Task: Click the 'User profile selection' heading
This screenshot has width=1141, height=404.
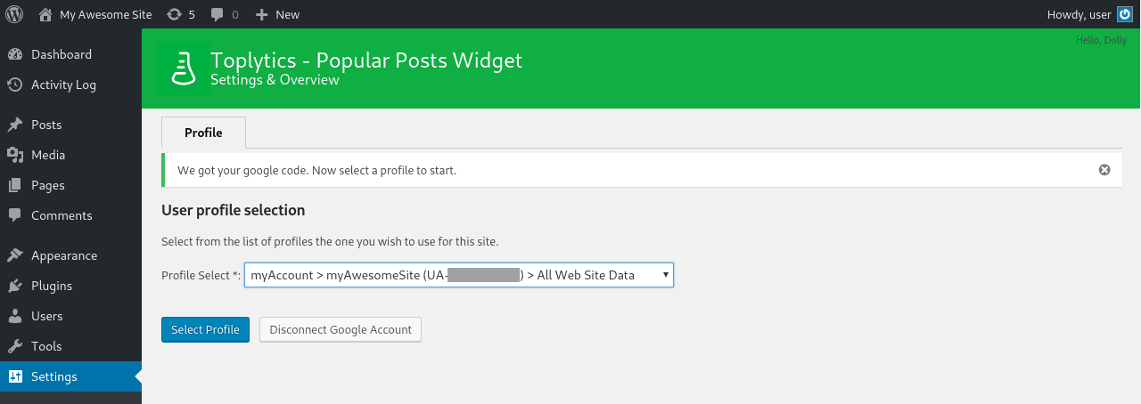Action: [234, 211]
